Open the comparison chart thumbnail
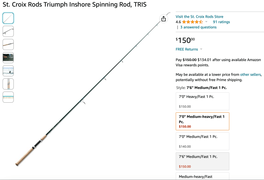The width and height of the screenshot is (264, 180). [8, 97]
